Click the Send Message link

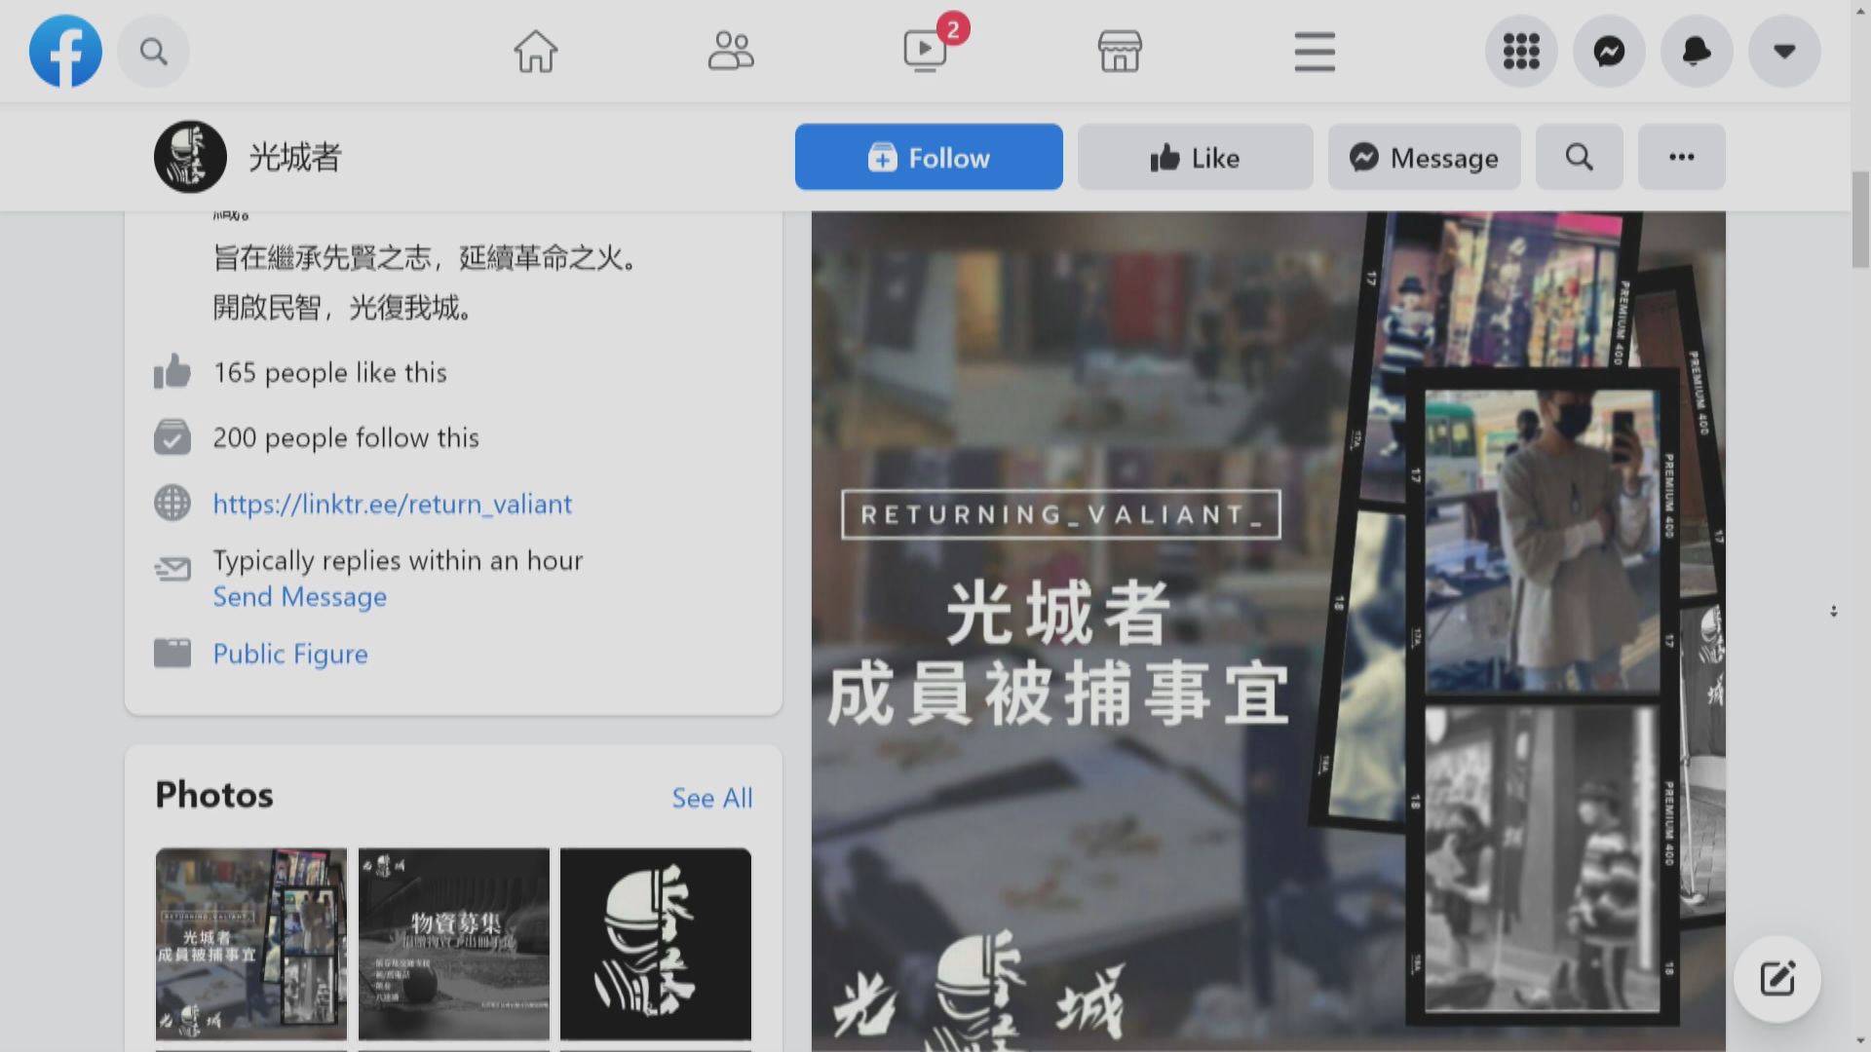299,596
